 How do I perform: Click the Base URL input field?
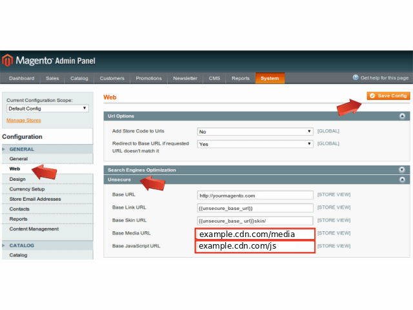pos(255,195)
